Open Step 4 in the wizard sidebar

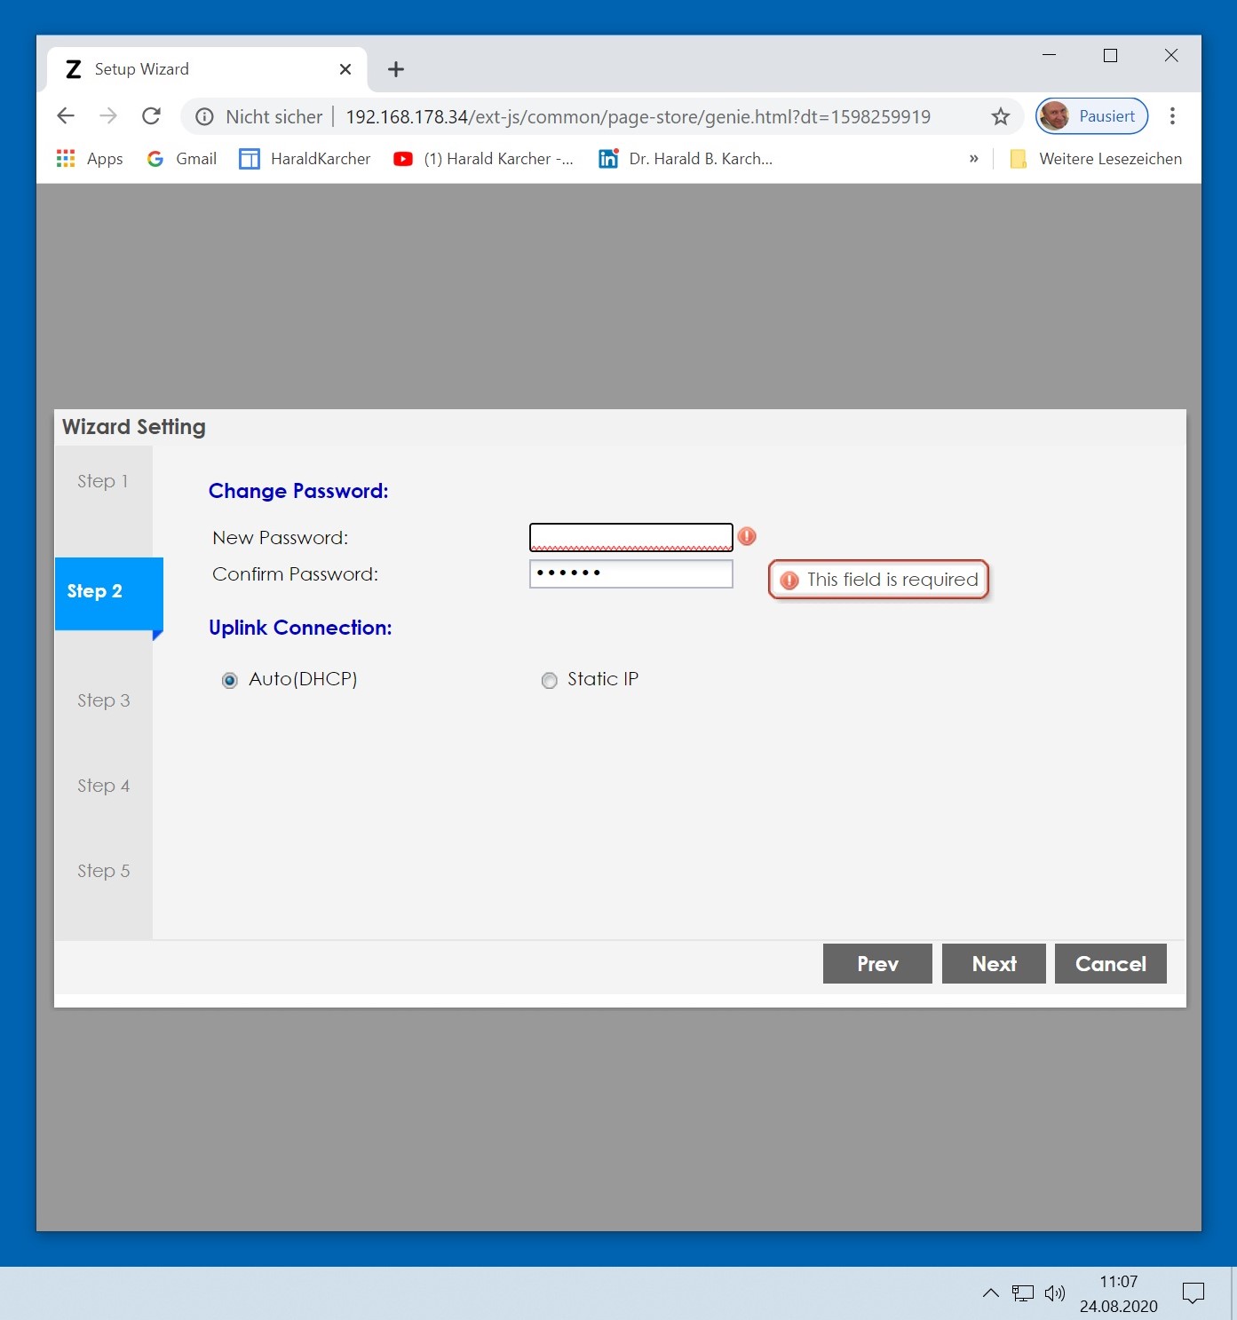pos(103,786)
